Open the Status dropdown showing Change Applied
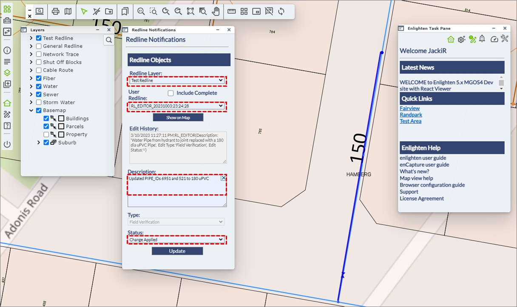Viewport: 517px width, 307px height. [x=176, y=240]
